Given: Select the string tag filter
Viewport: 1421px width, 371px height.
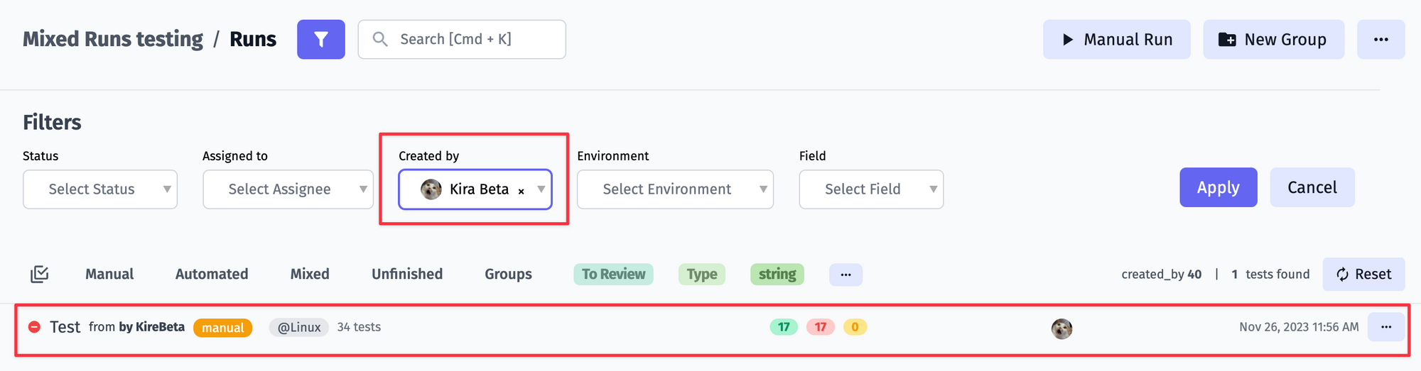Looking at the screenshot, I should (777, 275).
